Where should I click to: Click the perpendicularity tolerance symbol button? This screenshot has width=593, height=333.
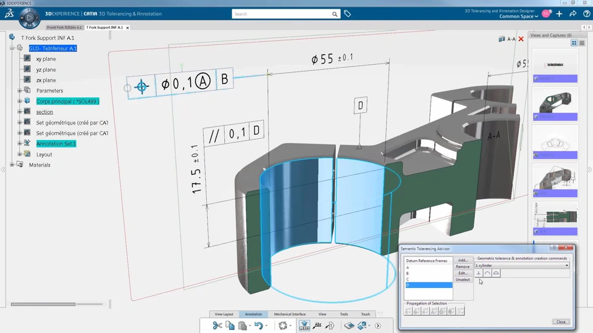pos(479,273)
